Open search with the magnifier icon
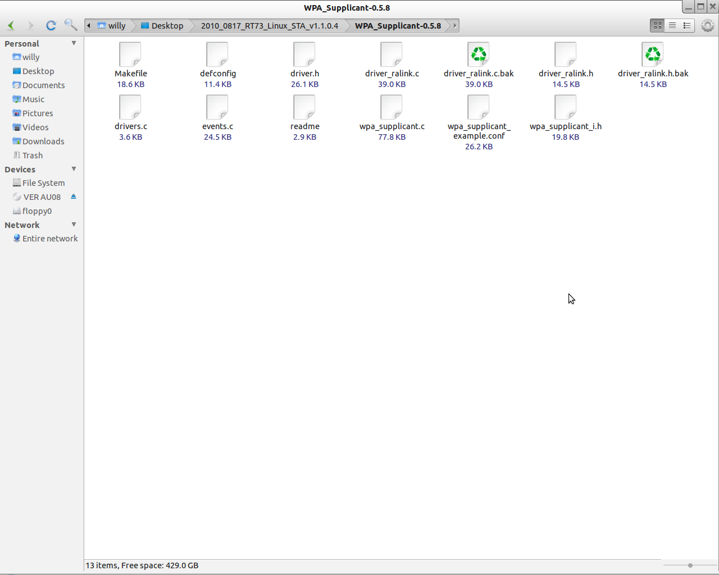 70,25
